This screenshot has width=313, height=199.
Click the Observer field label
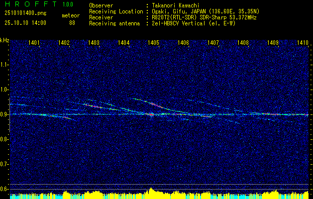101,6
